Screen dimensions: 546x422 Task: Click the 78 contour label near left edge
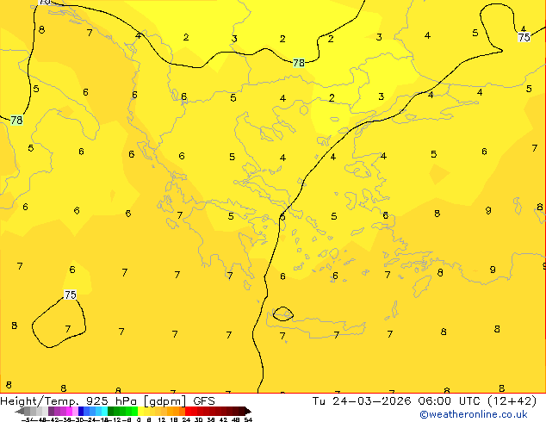click(x=16, y=120)
